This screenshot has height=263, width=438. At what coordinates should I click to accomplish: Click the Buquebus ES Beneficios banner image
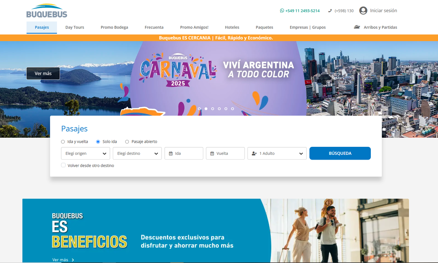(215, 231)
